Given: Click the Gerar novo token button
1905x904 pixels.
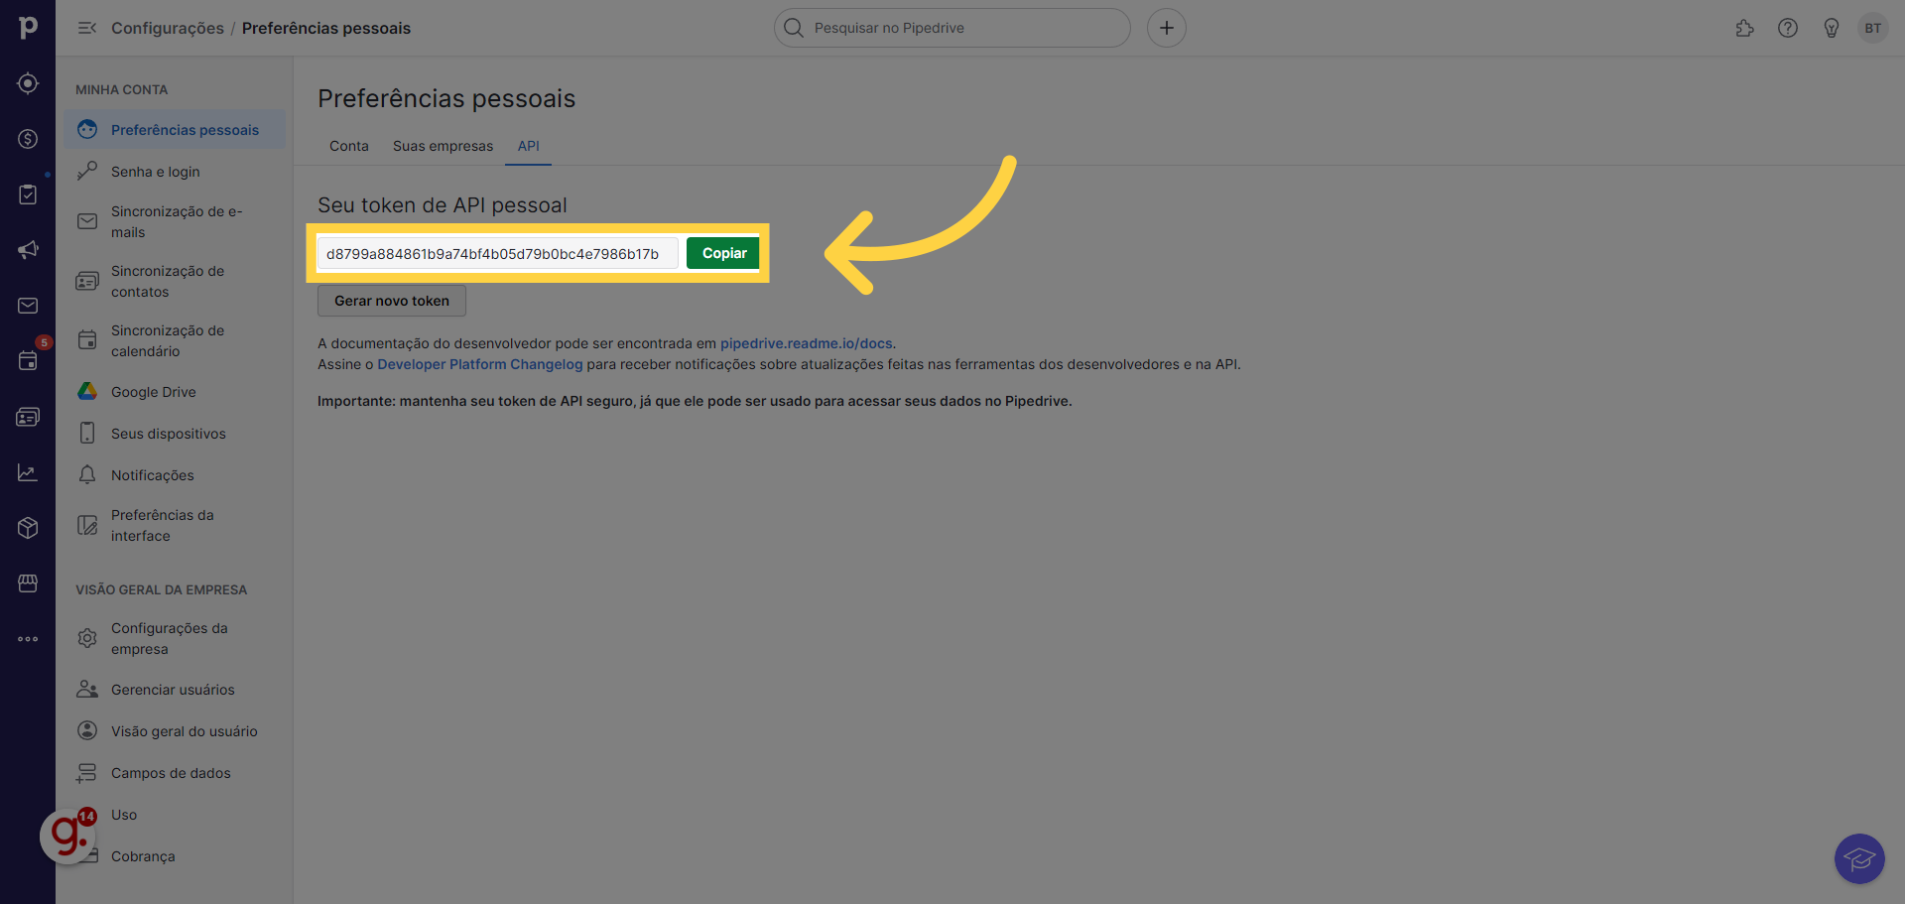Looking at the screenshot, I should click(x=392, y=301).
